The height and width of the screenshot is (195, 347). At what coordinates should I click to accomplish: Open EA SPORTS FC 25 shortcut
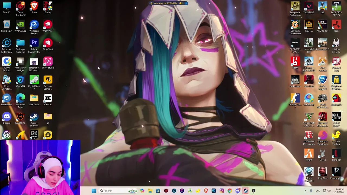(336, 9)
